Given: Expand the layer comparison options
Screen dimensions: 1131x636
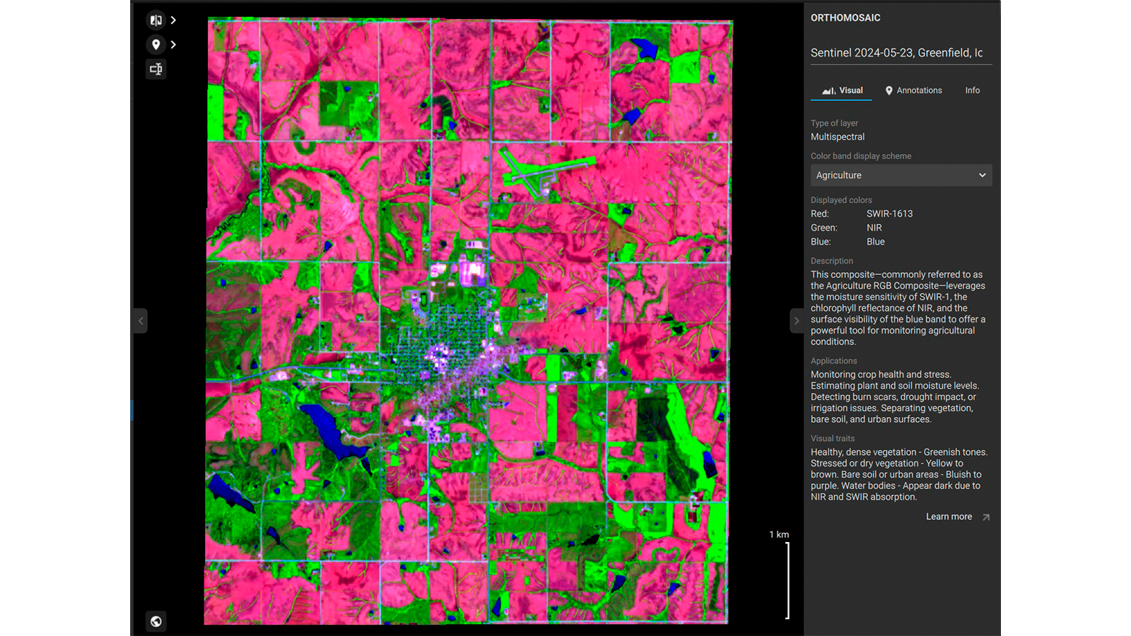Looking at the screenshot, I should pos(172,20).
